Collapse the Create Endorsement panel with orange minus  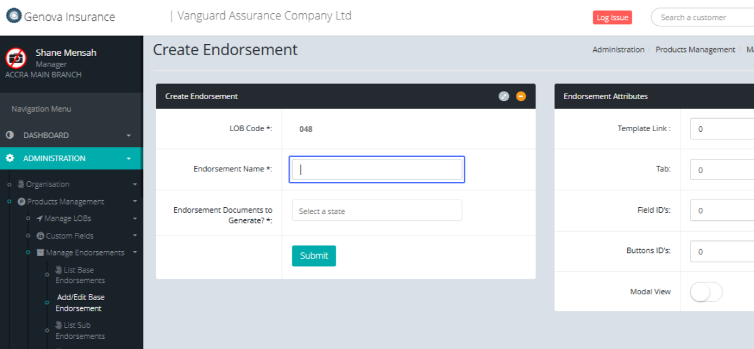click(x=520, y=96)
